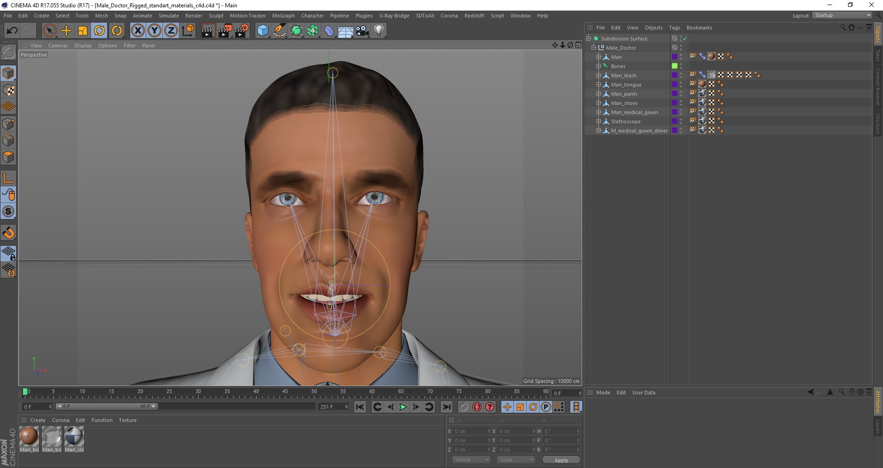Toggle the Y axis lock
This screenshot has height=468, width=883.
click(x=155, y=31)
